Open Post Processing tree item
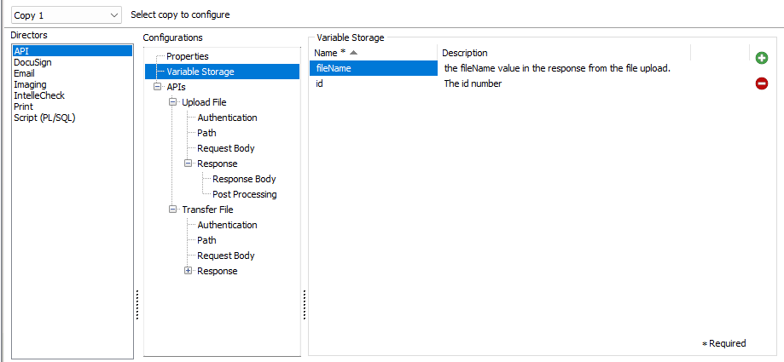The height and width of the screenshot is (362, 784). pos(245,194)
